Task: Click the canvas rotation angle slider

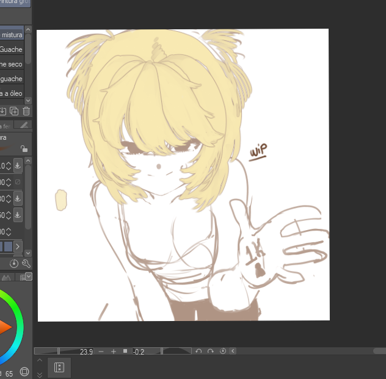Action: 162,351
